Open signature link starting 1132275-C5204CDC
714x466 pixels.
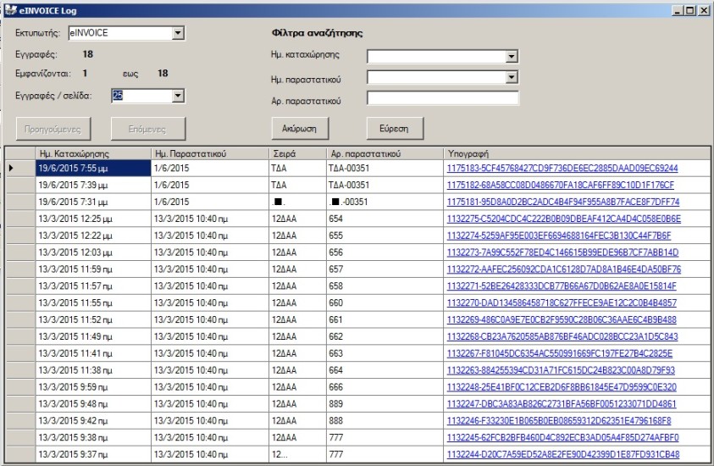tap(564, 219)
